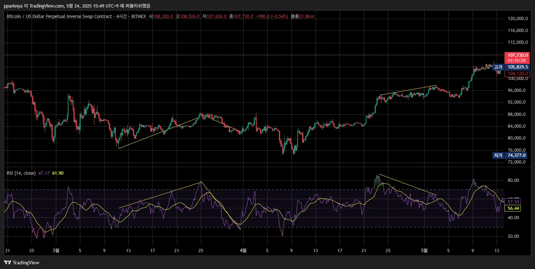
Task: Click the volume value "21.86 M"
Action: (307, 16)
